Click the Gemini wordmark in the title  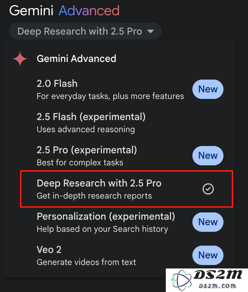pos(31,11)
